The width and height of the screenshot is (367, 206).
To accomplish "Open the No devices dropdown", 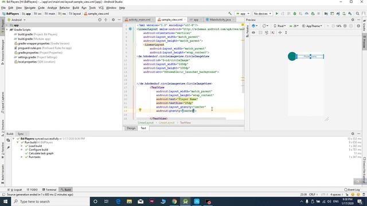I will tap(263, 14).
